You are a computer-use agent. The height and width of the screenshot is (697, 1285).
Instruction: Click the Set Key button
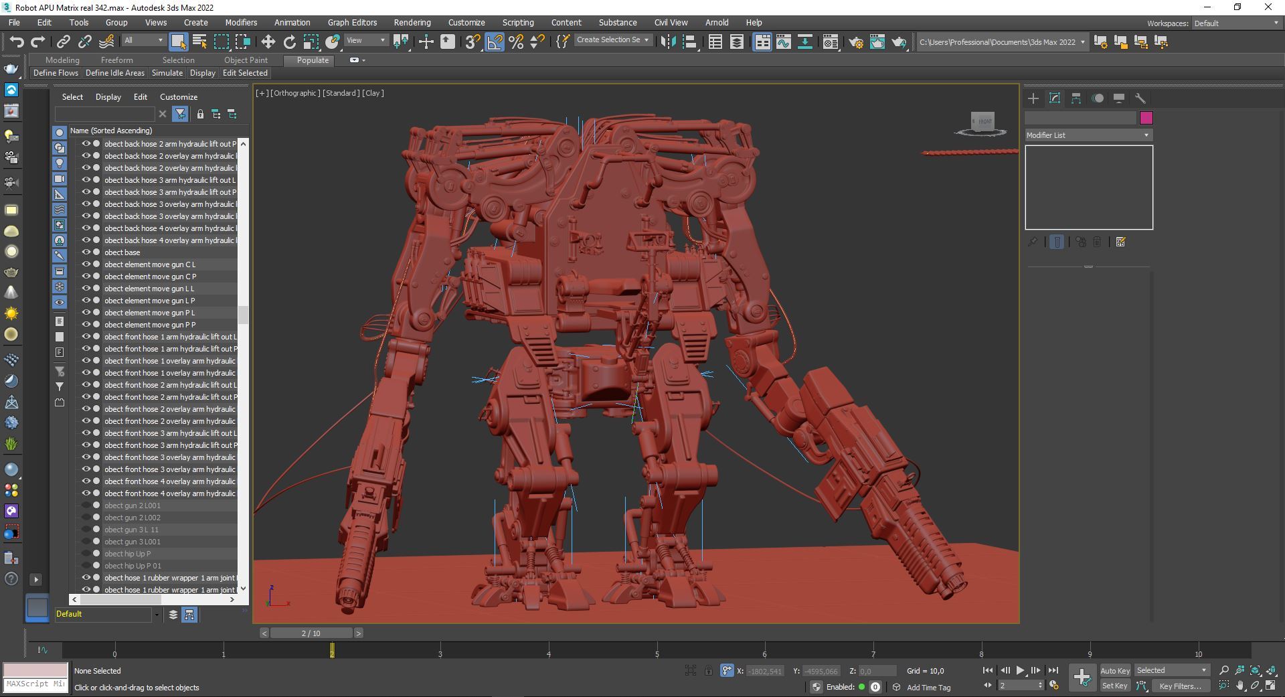(x=1114, y=686)
